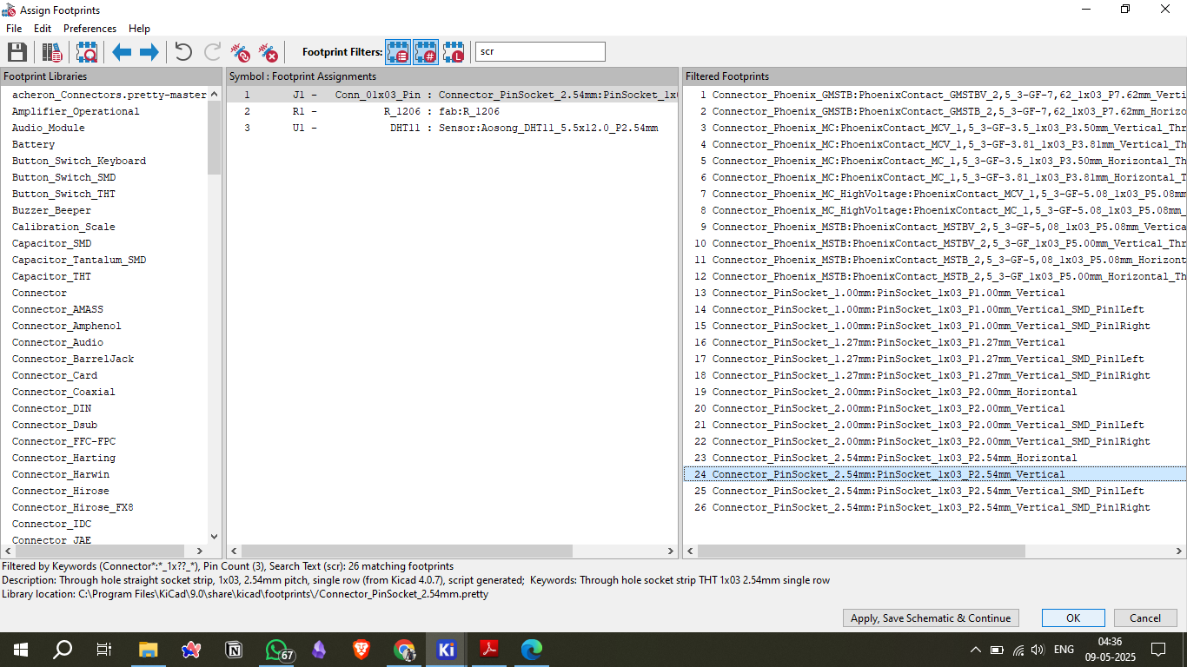Go to the next unassociated symbol
Screen dimensions: 1187x667
click(x=149, y=52)
